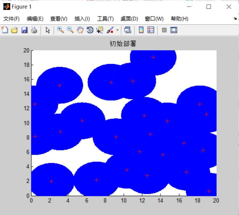Image resolution: width=239 pixels, height=215 pixels.
Task: Create a new figure with the New icon
Action: (5, 29)
